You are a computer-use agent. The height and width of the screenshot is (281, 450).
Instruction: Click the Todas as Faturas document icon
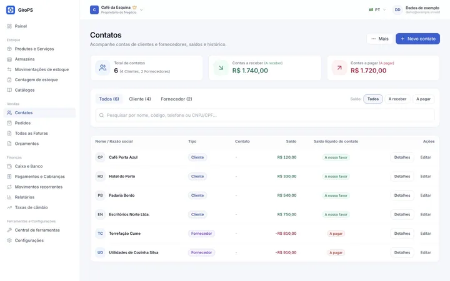(x=9, y=134)
